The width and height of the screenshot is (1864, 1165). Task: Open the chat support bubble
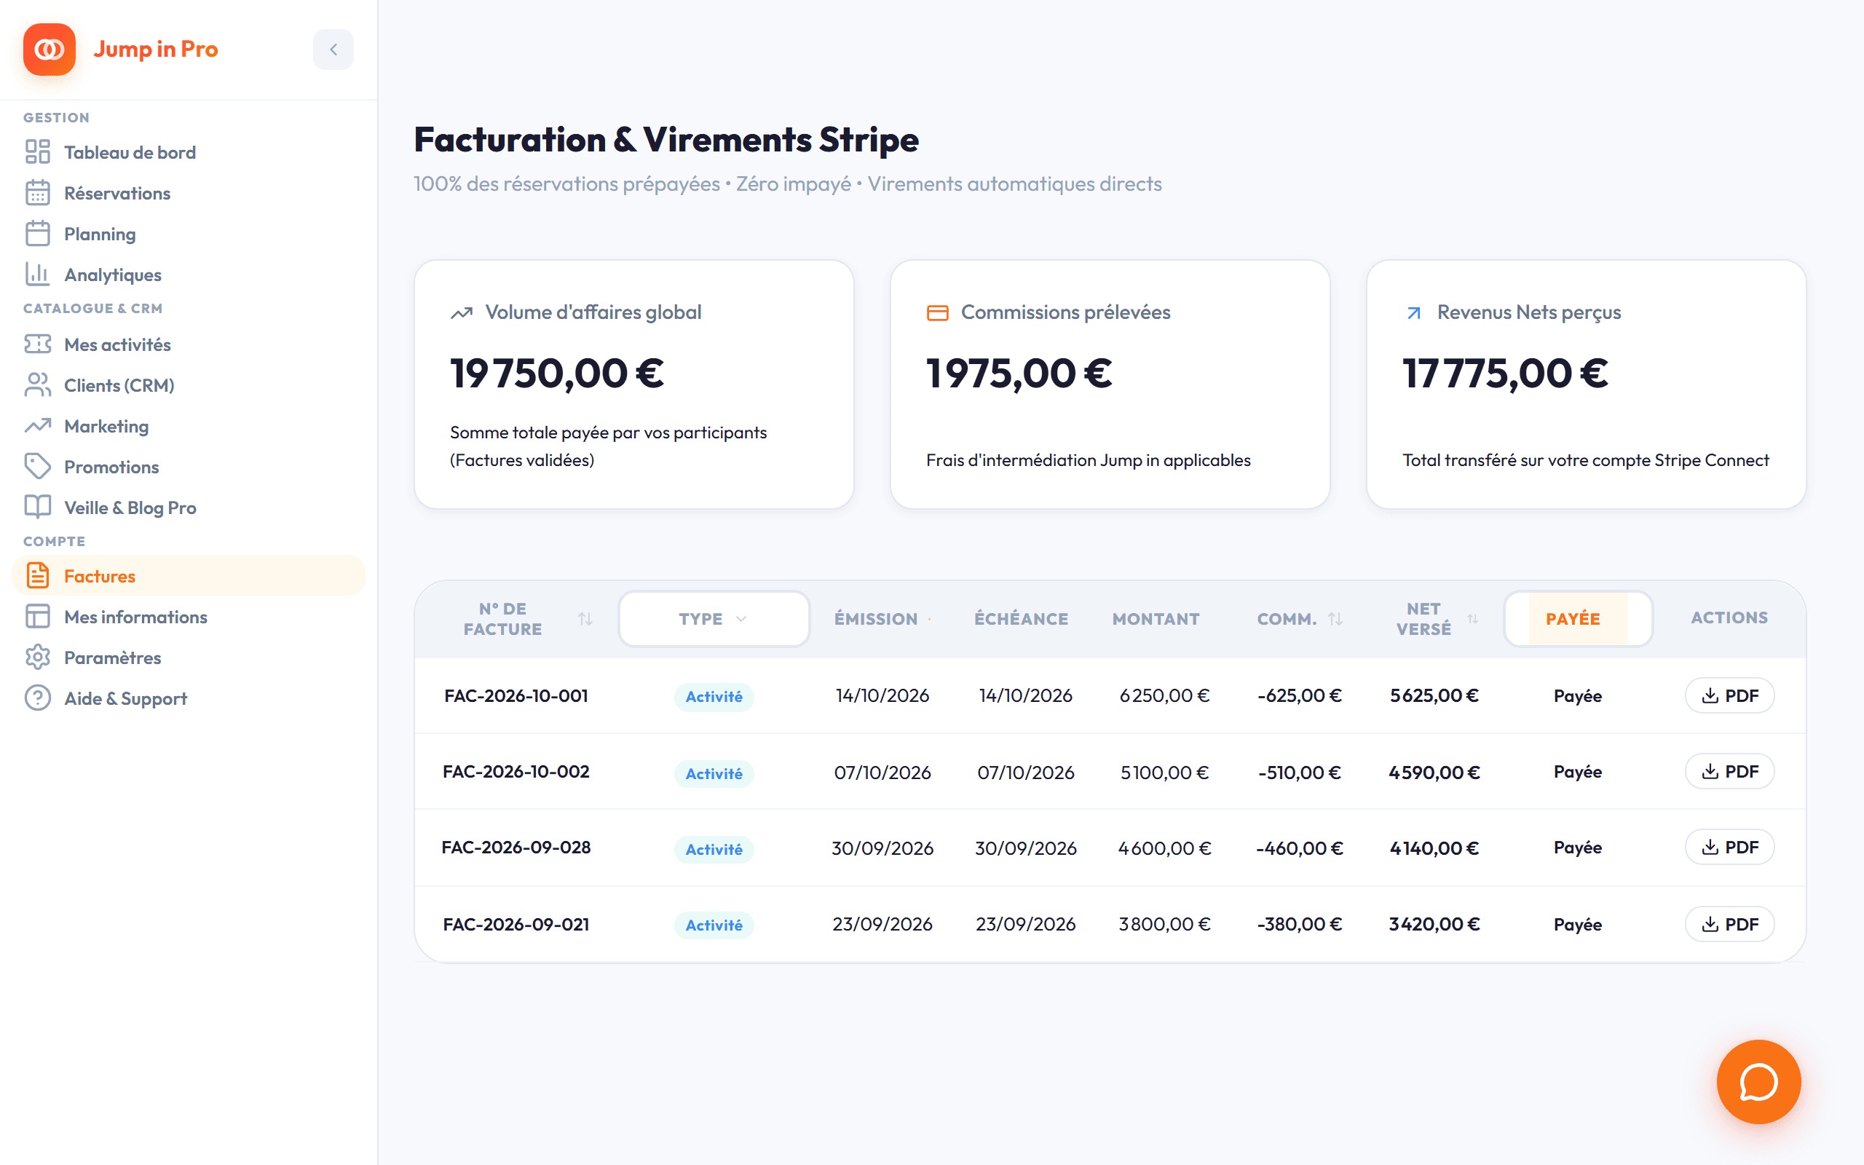[x=1758, y=1082]
